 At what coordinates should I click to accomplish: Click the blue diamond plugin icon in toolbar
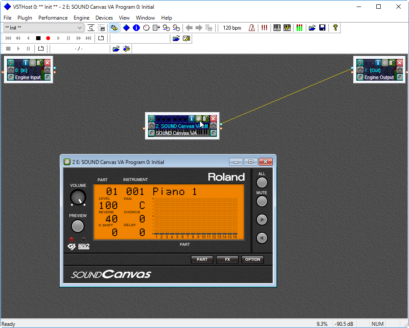[126, 27]
